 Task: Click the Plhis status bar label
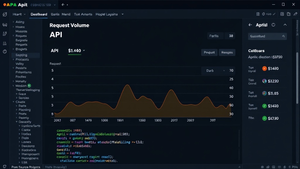click(295, 167)
